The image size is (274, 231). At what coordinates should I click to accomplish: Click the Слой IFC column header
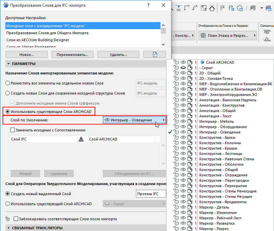(x=44, y=139)
